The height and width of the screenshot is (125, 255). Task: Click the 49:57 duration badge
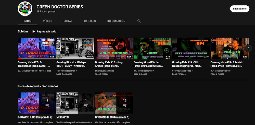tap(90, 57)
